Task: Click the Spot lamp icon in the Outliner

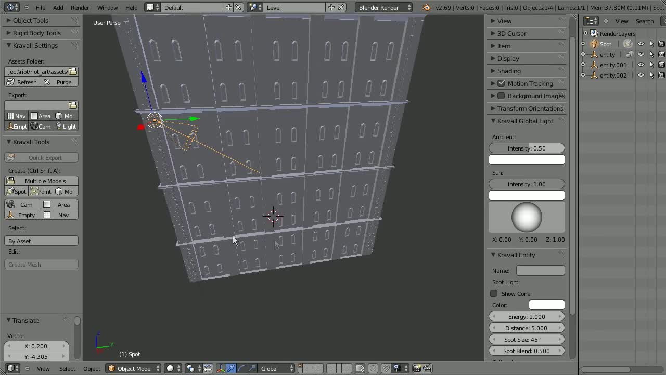Action: (594, 44)
